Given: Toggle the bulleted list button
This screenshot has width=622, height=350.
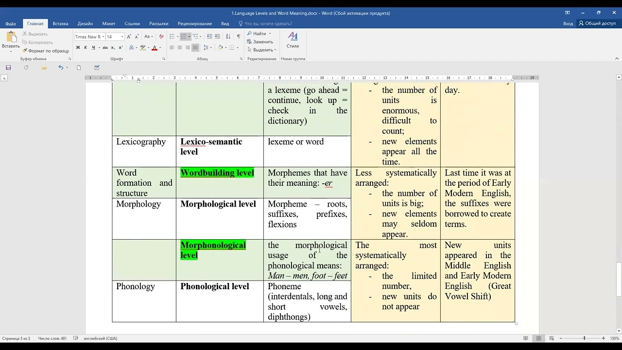Looking at the screenshot, I should 172,36.
